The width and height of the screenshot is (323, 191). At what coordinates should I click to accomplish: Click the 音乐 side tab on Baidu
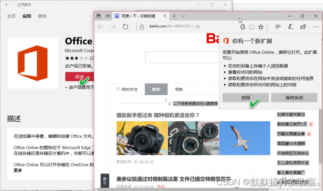point(105,181)
